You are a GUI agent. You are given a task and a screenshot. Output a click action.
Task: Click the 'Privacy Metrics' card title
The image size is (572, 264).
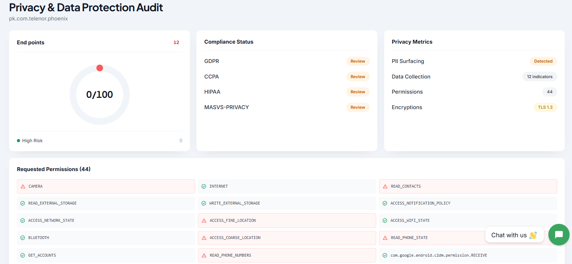[x=412, y=42]
